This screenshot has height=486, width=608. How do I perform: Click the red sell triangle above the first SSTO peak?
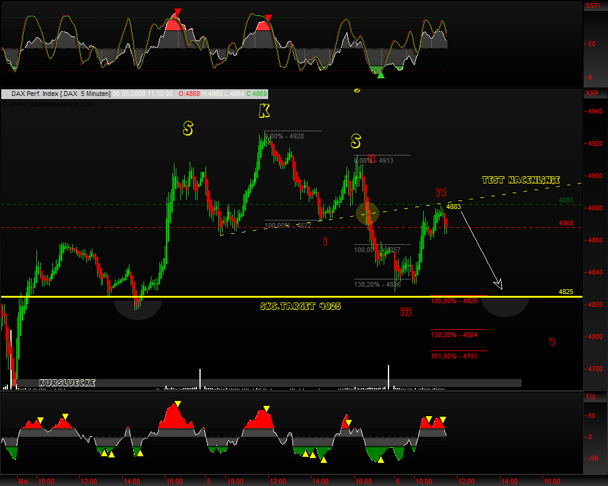pyautogui.click(x=177, y=11)
